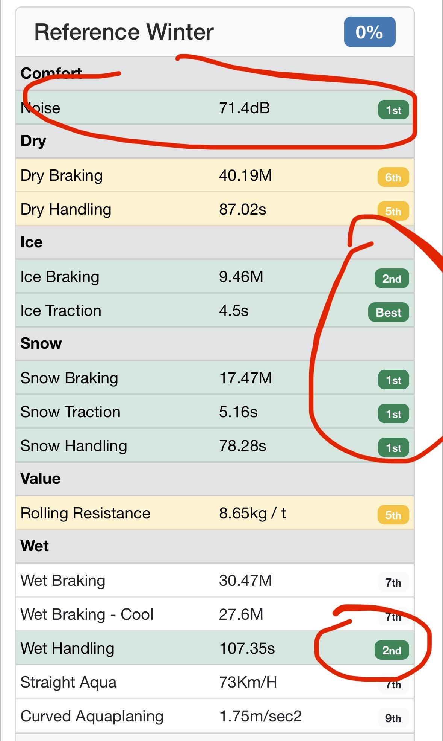Select the Comfort section header
This screenshot has width=443, height=741.
point(51,73)
